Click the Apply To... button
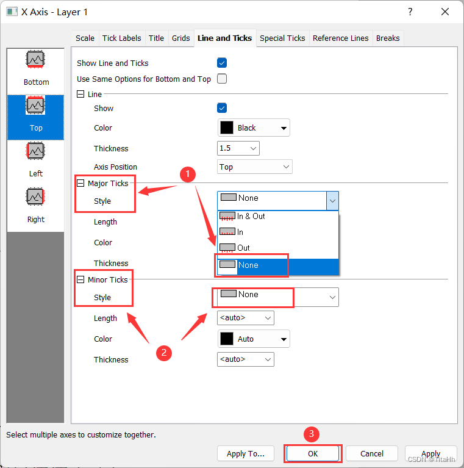This screenshot has width=464, height=468. point(246,454)
